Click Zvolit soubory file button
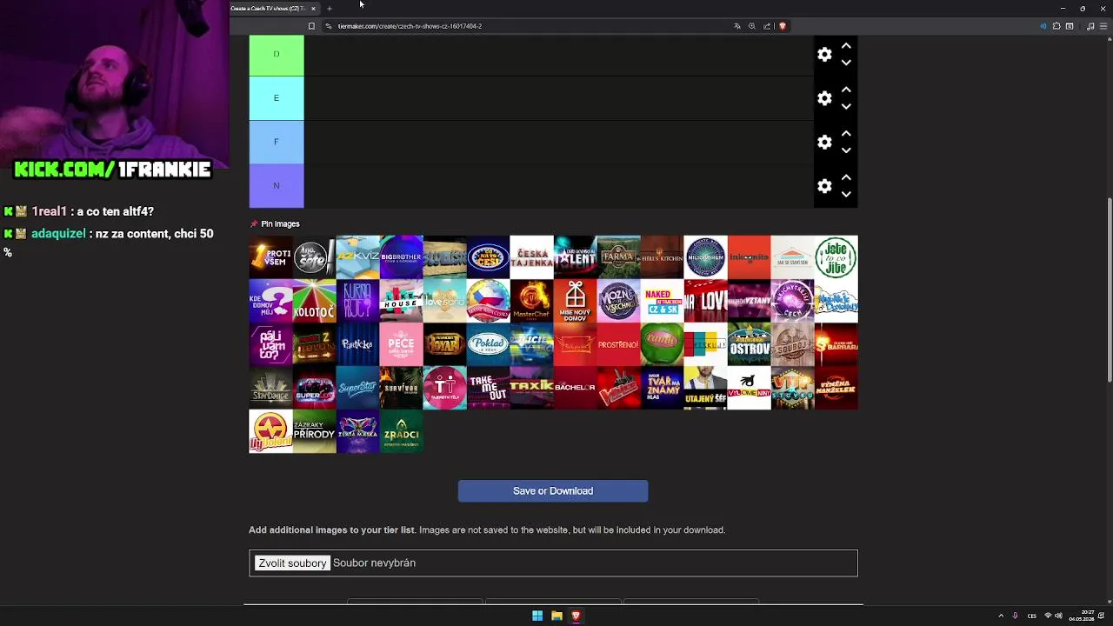This screenshot has width=1113, height=626. click(292, 563)
